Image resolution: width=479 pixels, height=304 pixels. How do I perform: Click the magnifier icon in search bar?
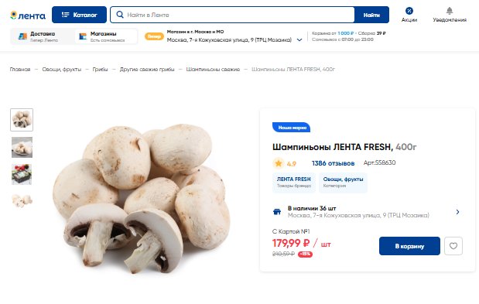coord(120,15)
